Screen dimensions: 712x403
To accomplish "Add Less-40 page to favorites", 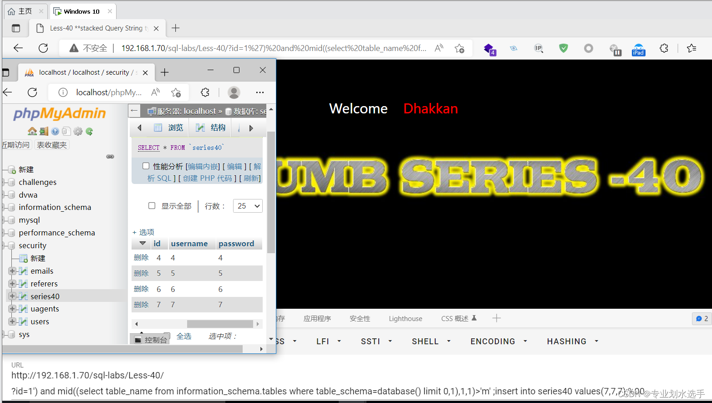I will [459, 48].
